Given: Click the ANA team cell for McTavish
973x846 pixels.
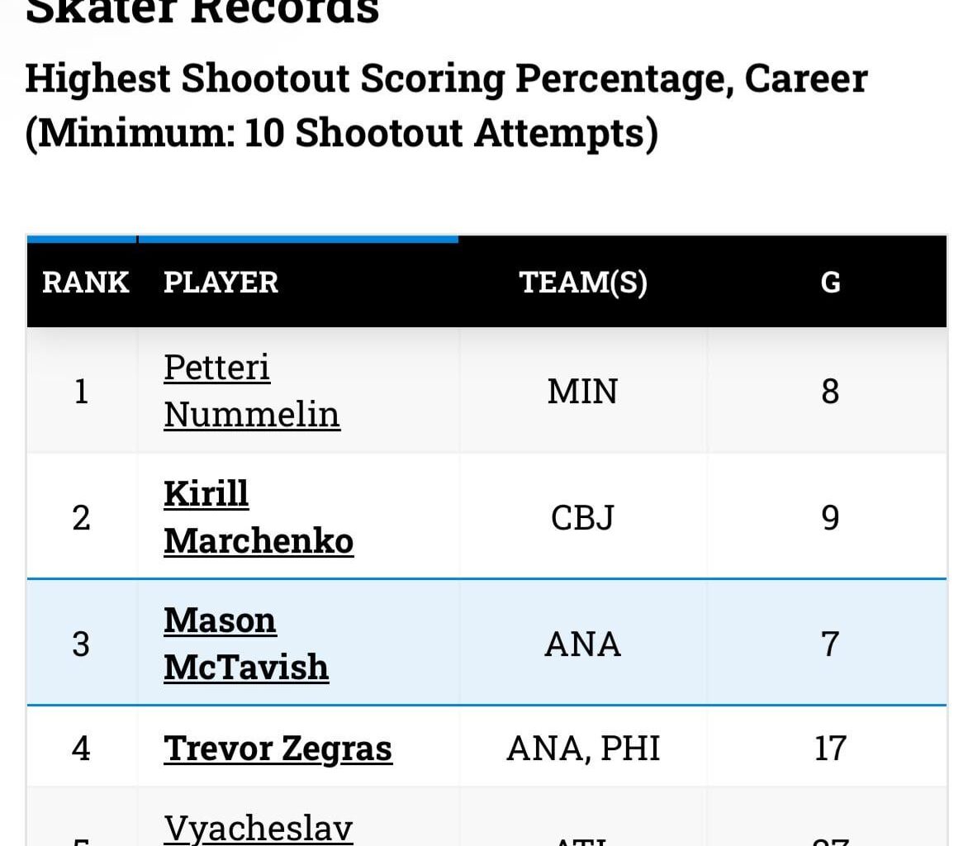Looking at the screenshot, I should click(582, 642).
